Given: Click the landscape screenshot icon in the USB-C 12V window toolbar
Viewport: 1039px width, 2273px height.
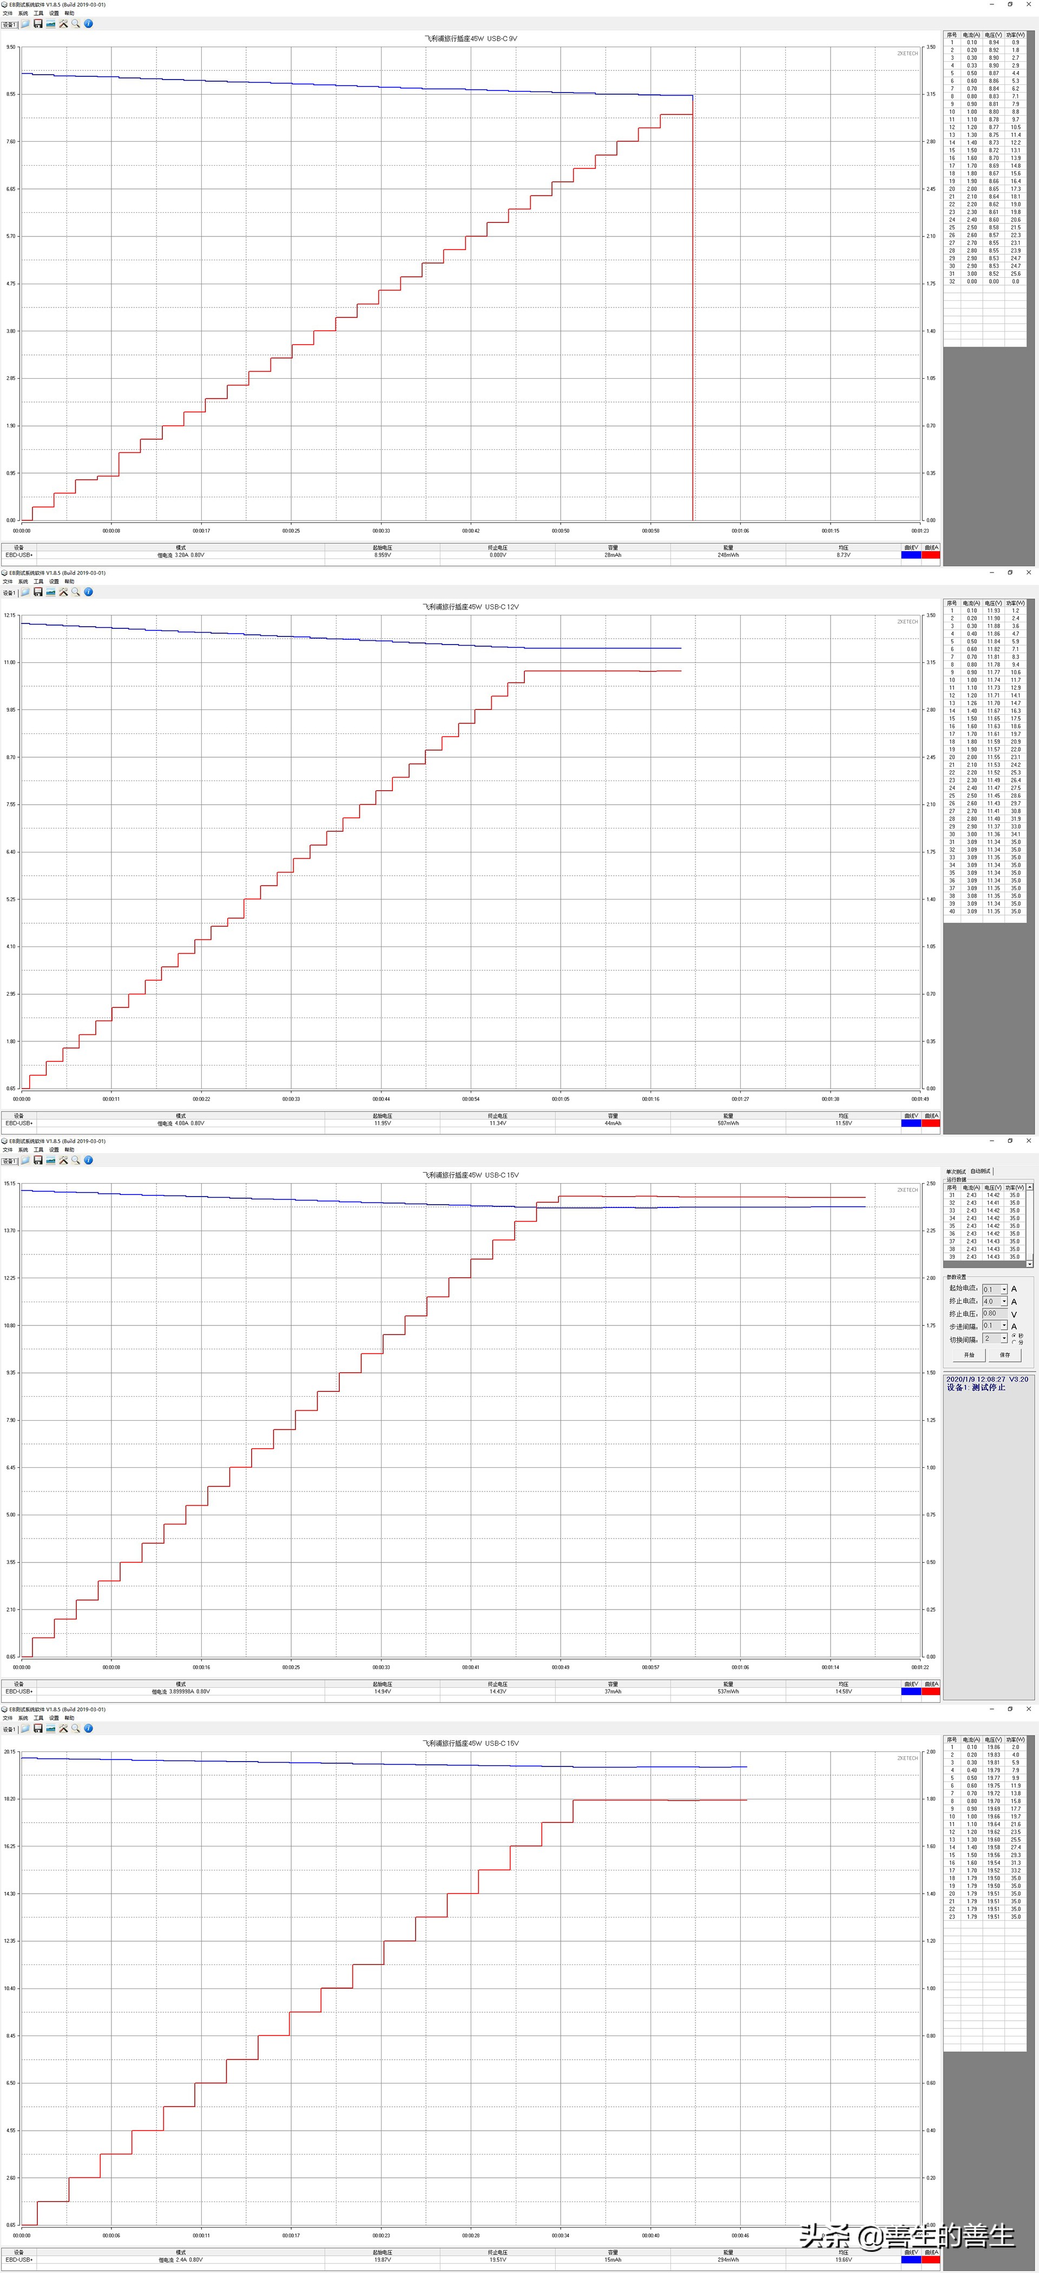Looking at the screenshot, I should pyautogui.click(x=50, y=592).
